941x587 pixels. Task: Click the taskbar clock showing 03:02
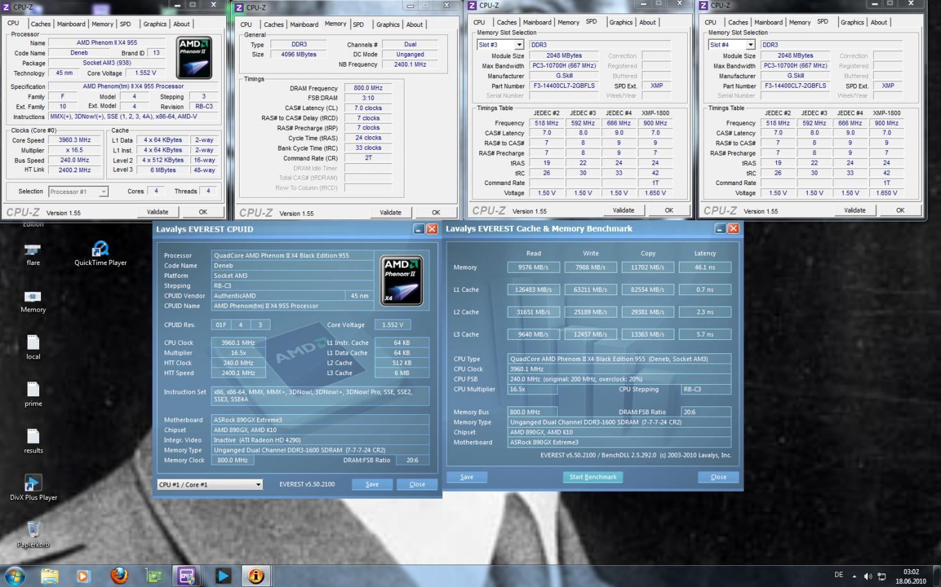[x=911, y=576]
